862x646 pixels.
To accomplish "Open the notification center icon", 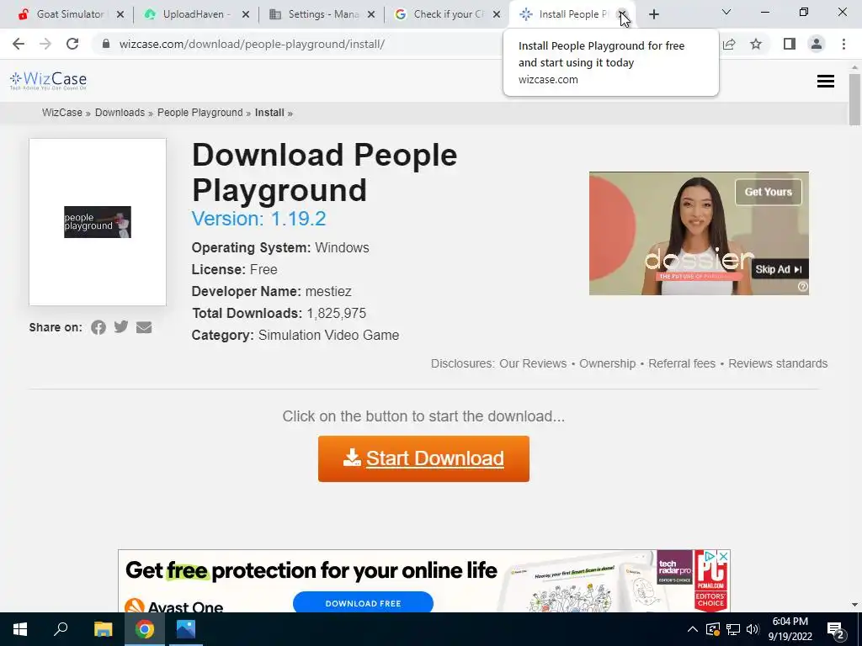I will coord(836,631).
